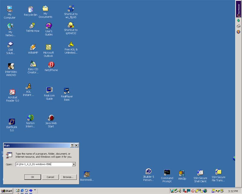Click the Run dialog help question mark
242x194 pixels.
[x=72, y=145]
